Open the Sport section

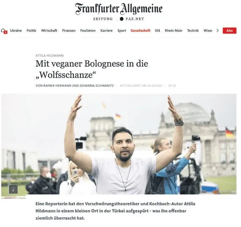tap(122, 31)
